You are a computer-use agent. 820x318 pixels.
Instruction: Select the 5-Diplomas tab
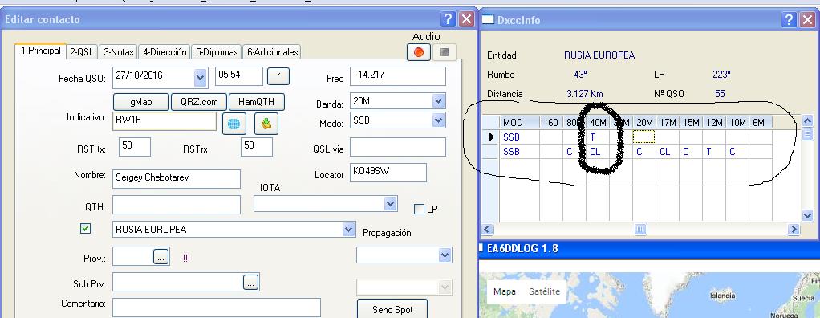click(x=217, y=51)
